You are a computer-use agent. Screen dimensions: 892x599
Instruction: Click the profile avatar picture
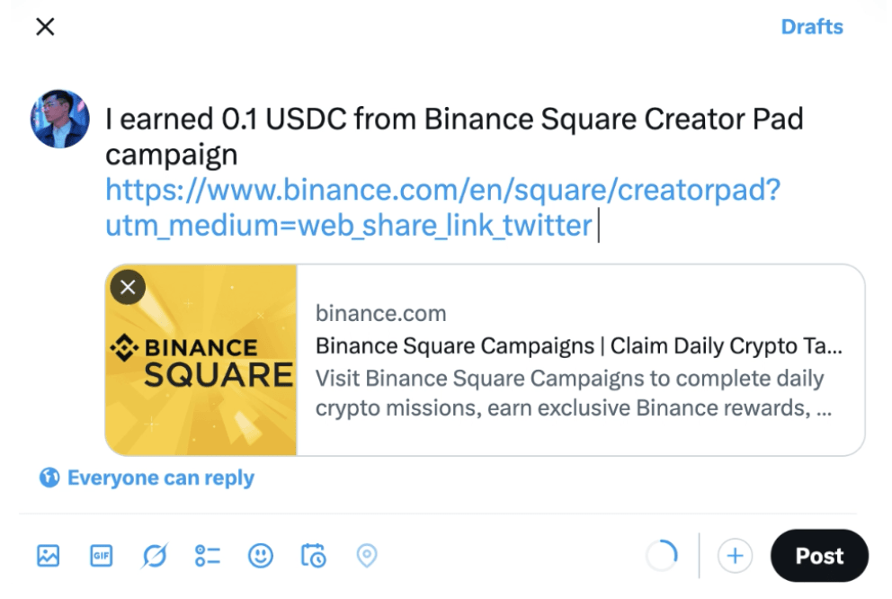(x=60, y=119)
